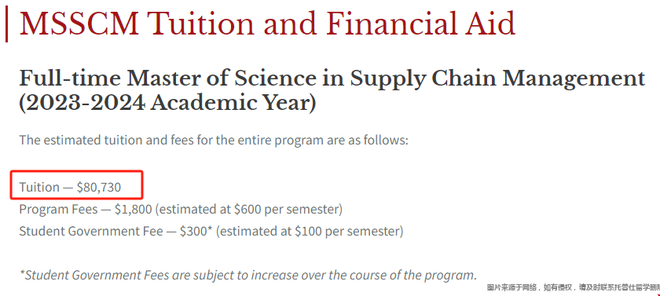Click the $300 asterisk amount
Screen dimensions: 660x296
(196, 232)
